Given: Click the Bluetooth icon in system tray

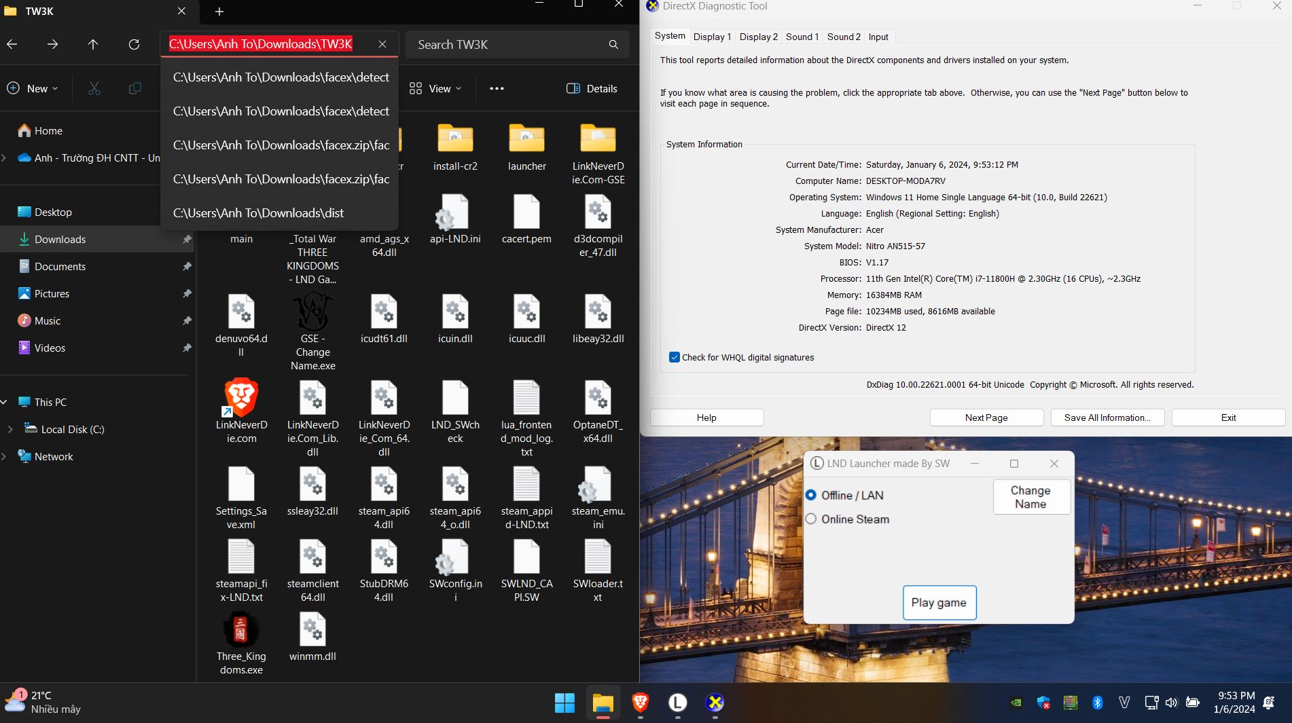Looking at the screenshot, I should point(1097,703).
